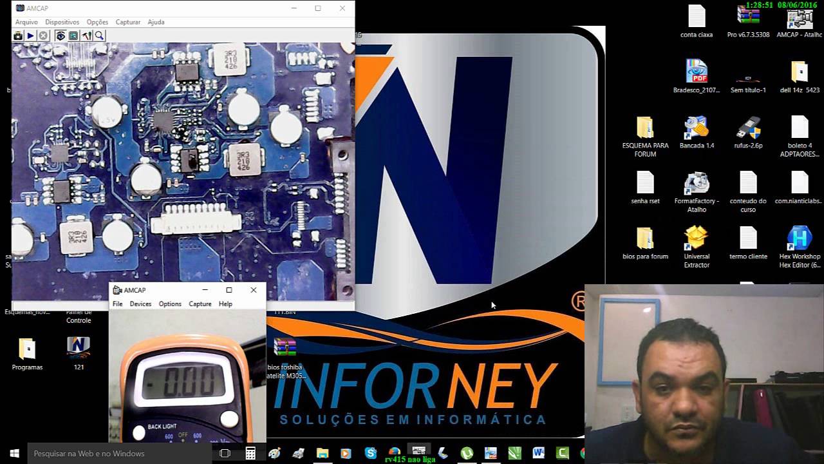The width and height of the screenshot is (824, 464).
Task: Open File menu in small AMCAP window
Action: pos(118,304)
